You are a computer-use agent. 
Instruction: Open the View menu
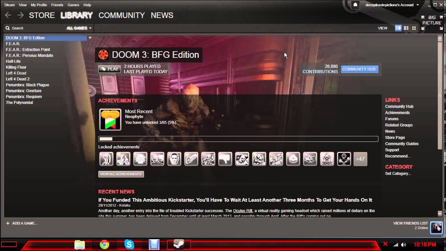point(23,5)
